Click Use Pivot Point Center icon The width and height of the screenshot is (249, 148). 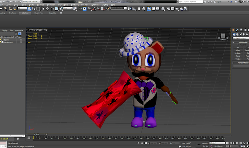point(75,9)
